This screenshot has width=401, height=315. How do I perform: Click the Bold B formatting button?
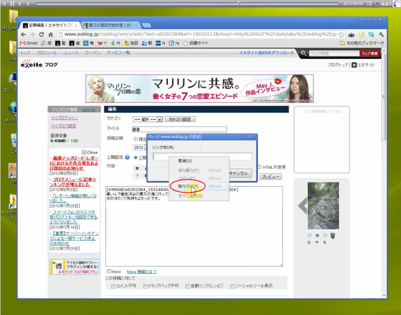point(137,168)
